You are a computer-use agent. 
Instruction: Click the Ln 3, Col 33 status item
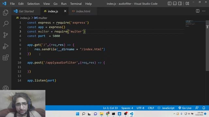pos(110,108)
